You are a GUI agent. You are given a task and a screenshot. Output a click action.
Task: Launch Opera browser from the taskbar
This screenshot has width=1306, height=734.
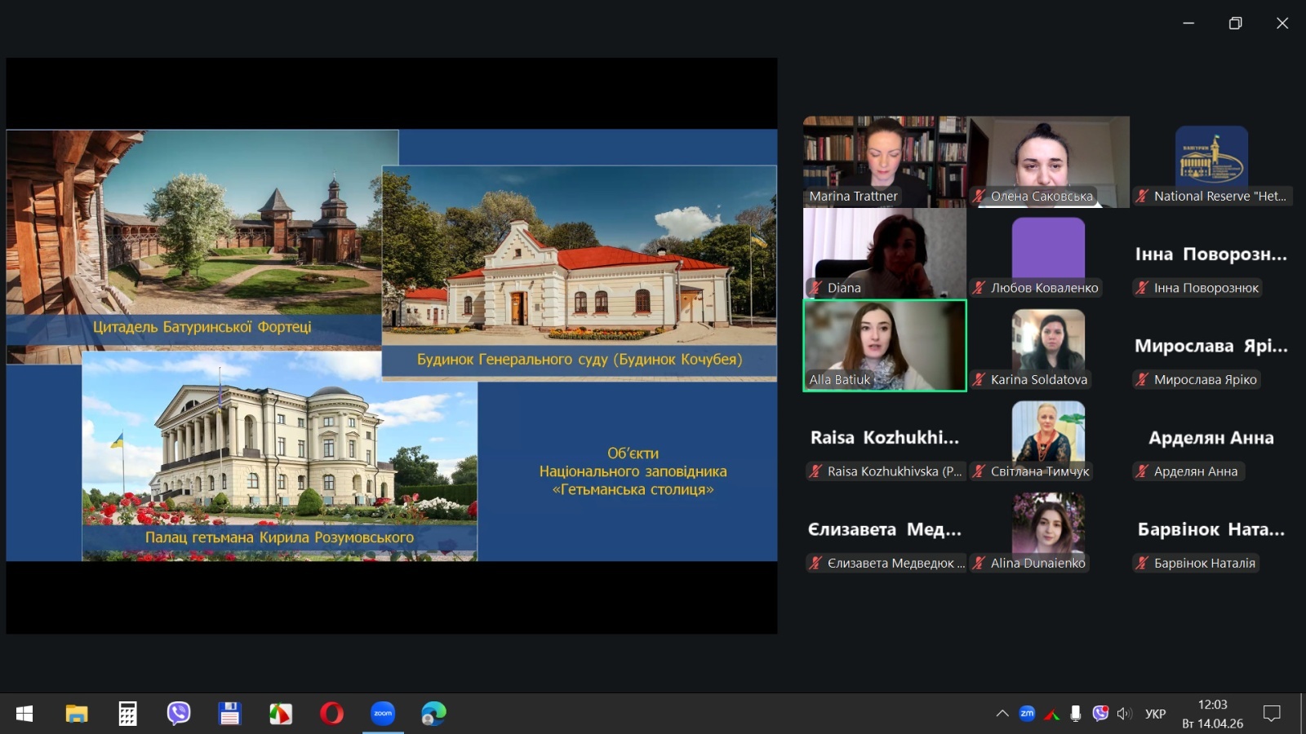tap(331, 714)
